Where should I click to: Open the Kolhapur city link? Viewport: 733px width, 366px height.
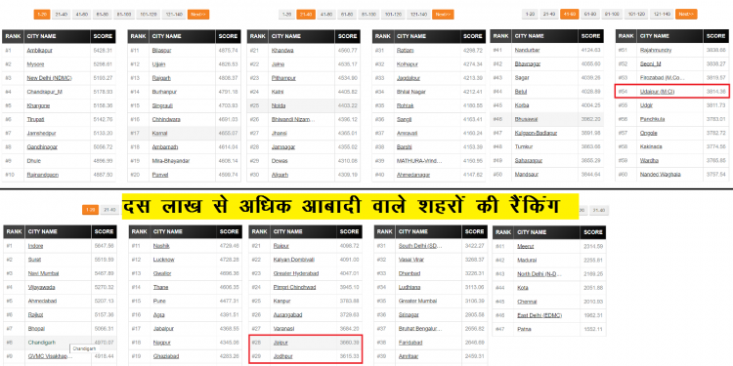(408, 64)
